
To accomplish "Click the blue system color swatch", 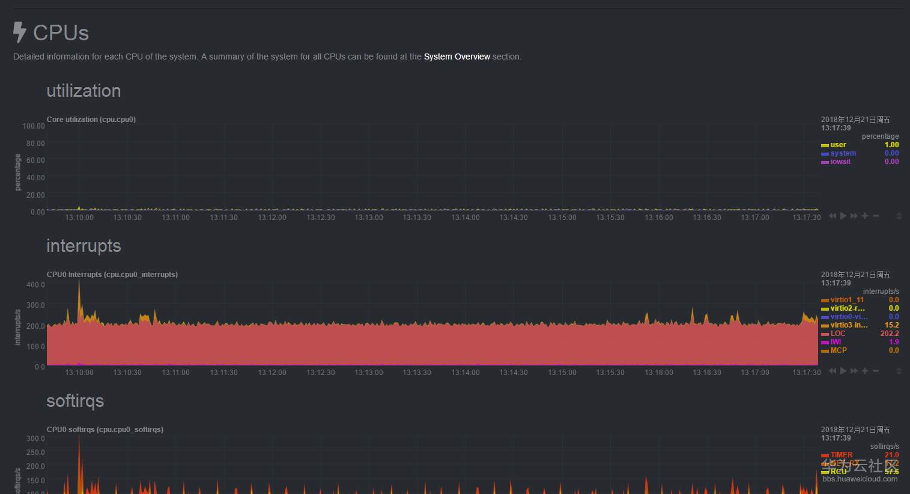I will 825,154.
